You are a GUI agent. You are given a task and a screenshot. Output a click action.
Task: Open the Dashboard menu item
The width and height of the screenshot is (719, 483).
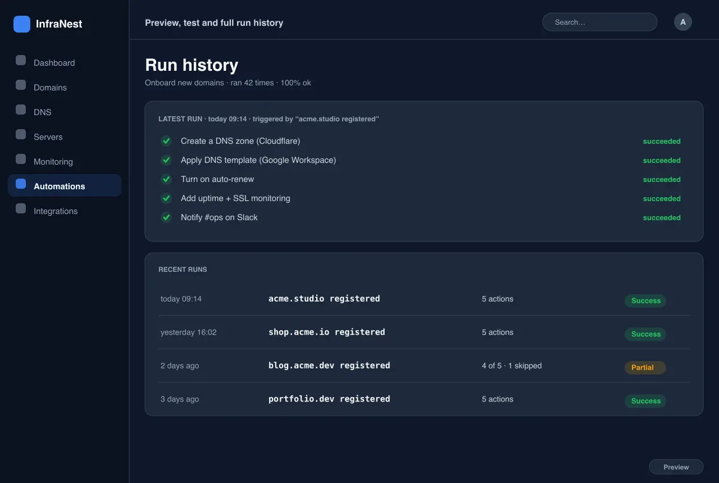(x=65, y=62)
